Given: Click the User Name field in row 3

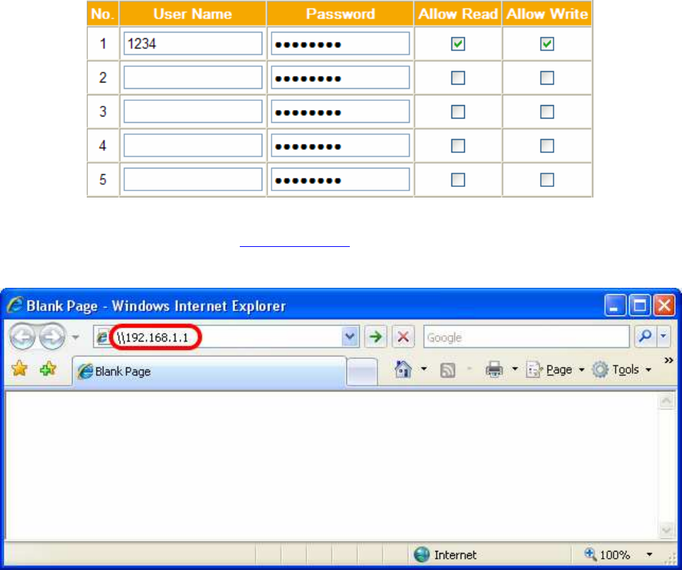Looking at the screenshot, I should point(193,111).
